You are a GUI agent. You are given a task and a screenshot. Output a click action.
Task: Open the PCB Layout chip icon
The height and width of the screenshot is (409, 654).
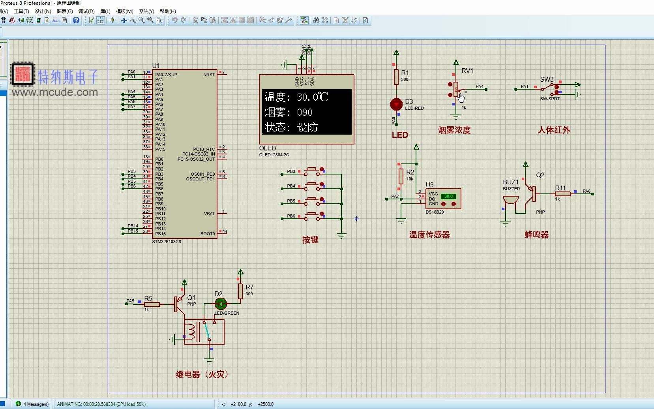point(12,20)
